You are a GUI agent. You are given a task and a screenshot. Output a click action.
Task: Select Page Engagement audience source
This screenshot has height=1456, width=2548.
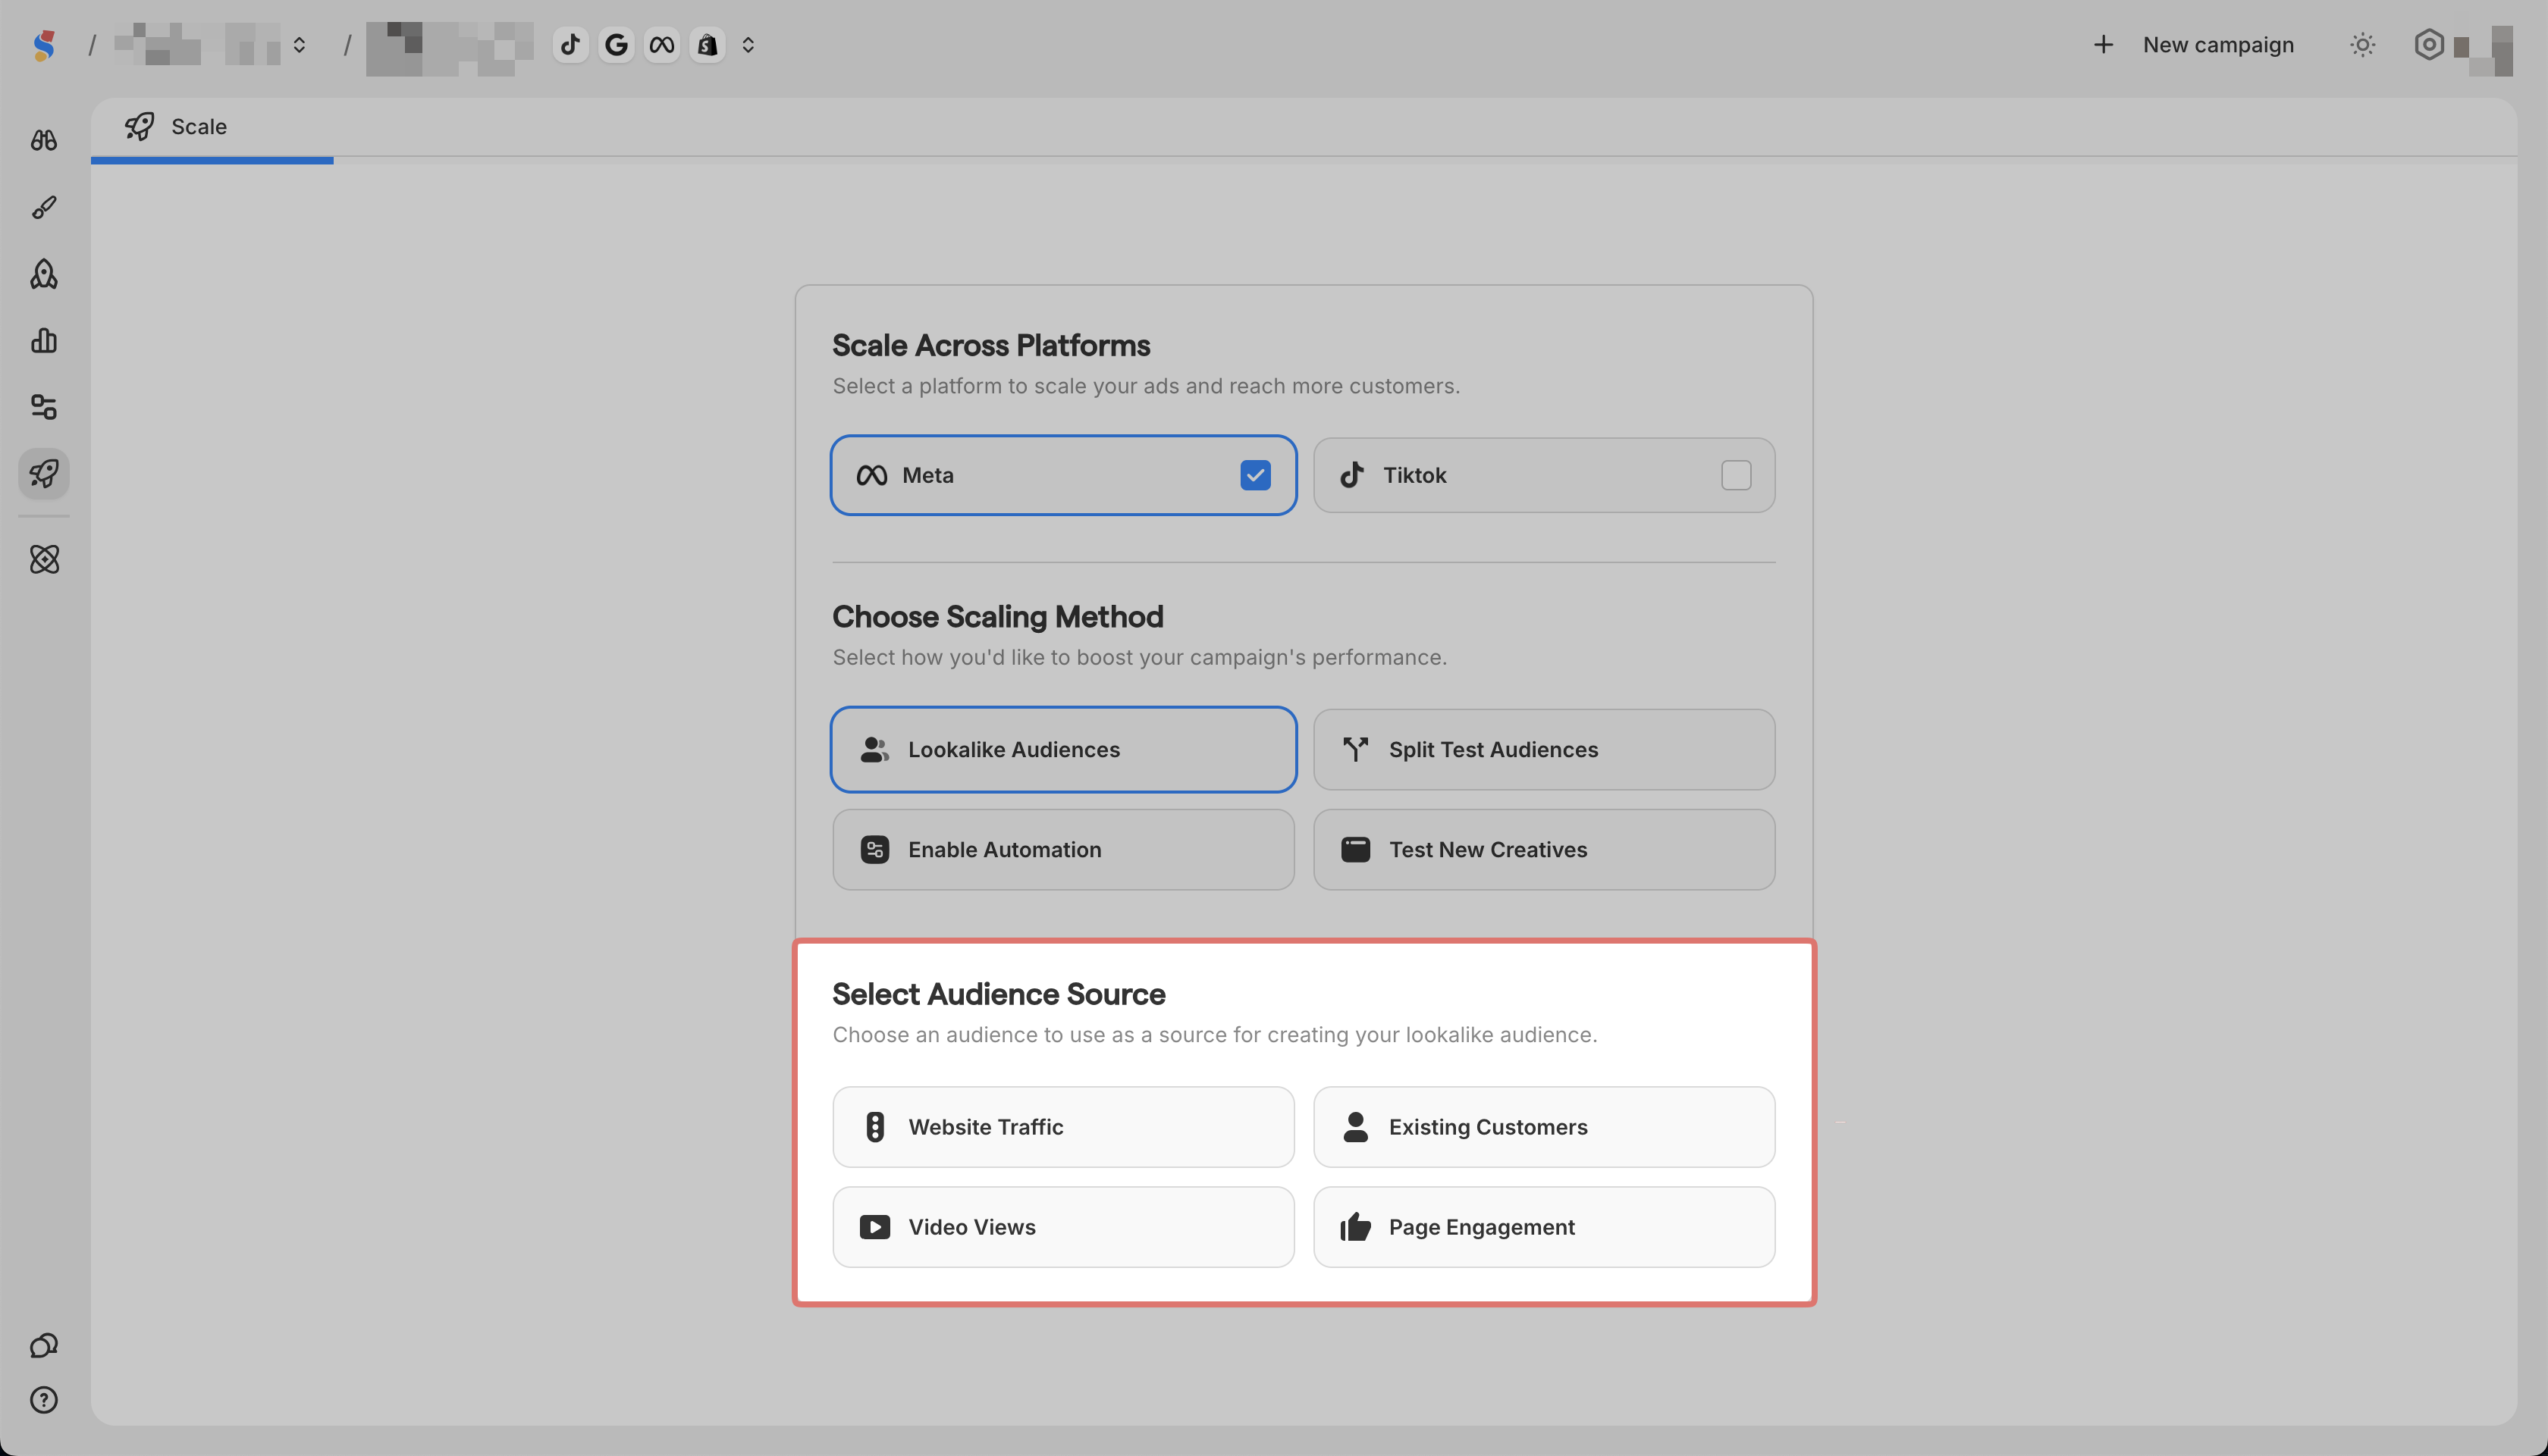point(1542,1227)
